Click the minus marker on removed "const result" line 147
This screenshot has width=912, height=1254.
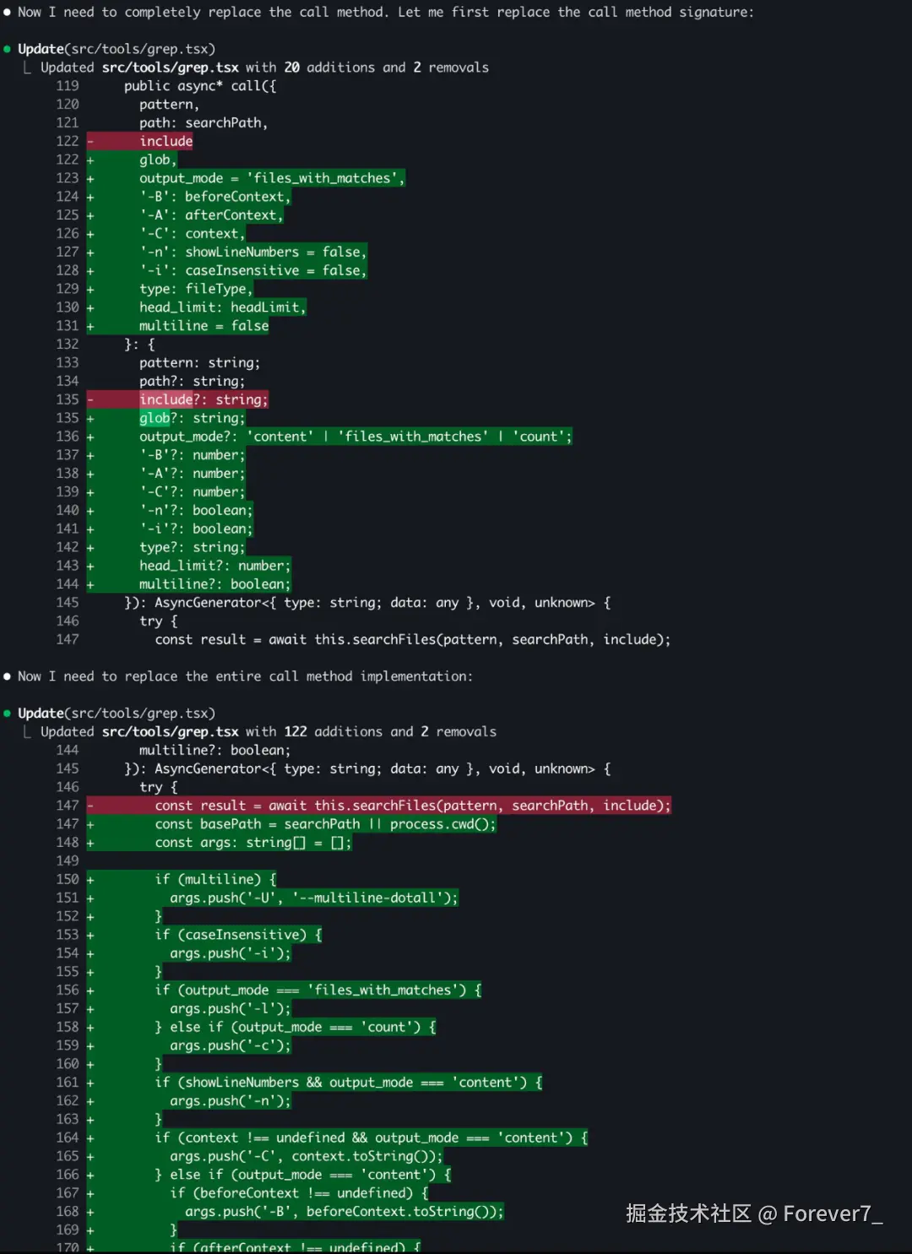tap(90, 806)
